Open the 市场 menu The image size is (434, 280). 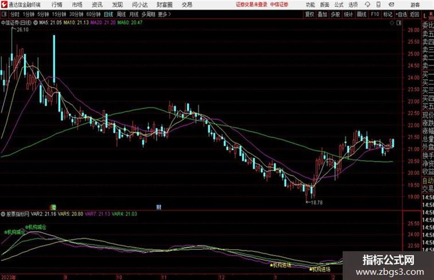coord(77,5)
